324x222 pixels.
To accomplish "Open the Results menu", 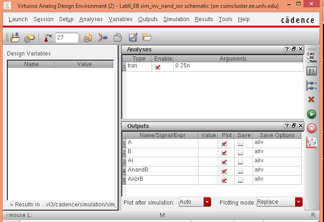I will [204, 19].
